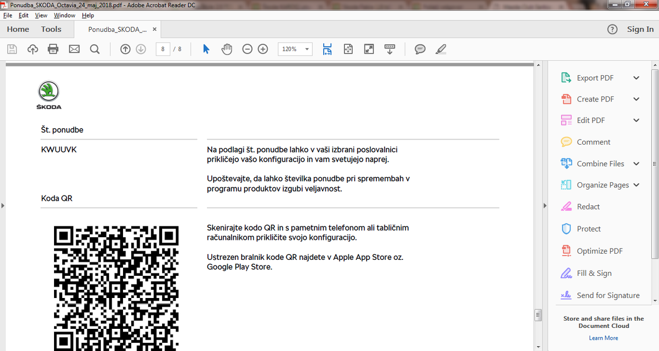Viewport: 659px width, 351px height.
Task: Send file by email envelope icon
Action: (x=74, y=49)
